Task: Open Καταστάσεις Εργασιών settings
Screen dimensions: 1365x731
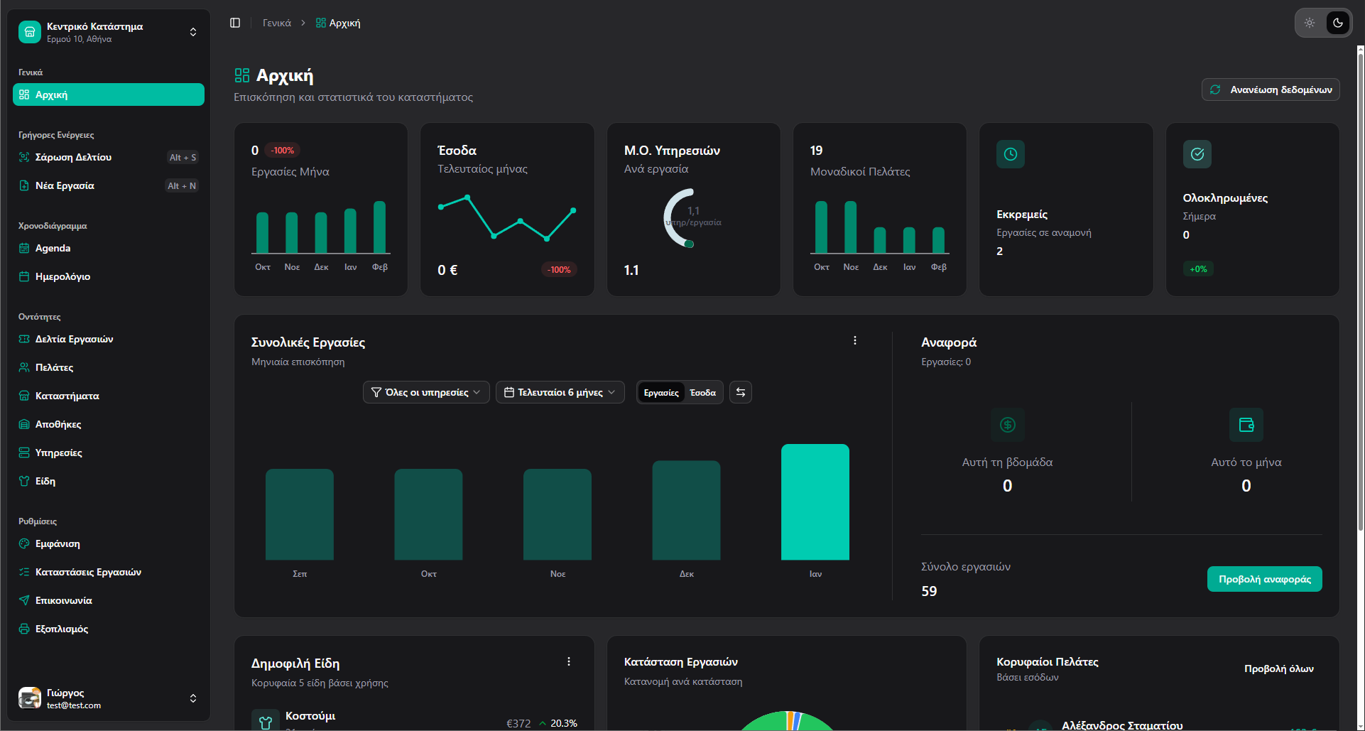Action: coord(109,572)
